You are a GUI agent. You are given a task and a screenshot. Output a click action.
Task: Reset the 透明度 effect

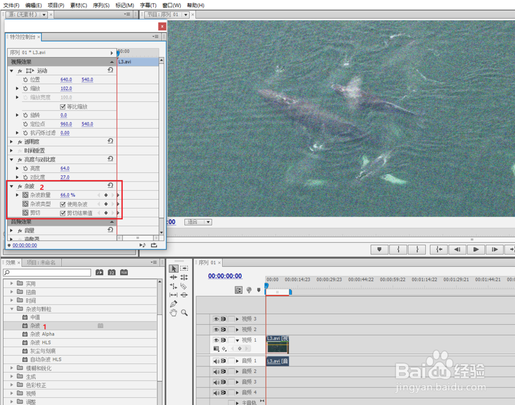click(x=110, y=141)
